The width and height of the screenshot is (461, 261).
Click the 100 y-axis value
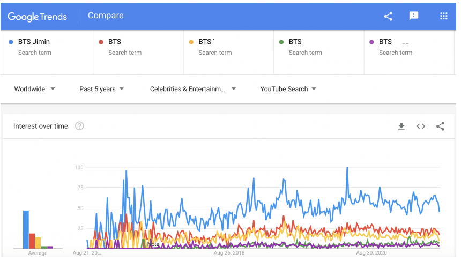coord(79,167)
